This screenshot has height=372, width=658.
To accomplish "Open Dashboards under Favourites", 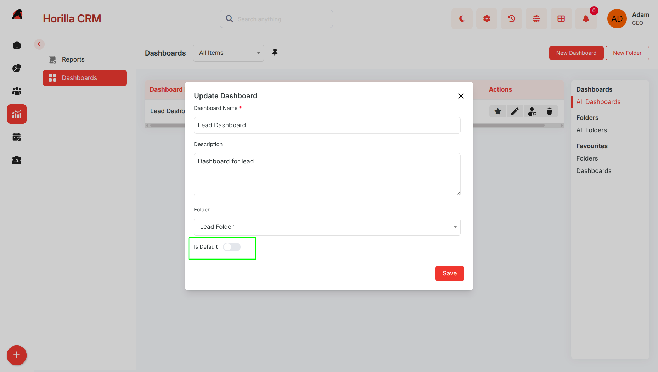I will (594, 171).
